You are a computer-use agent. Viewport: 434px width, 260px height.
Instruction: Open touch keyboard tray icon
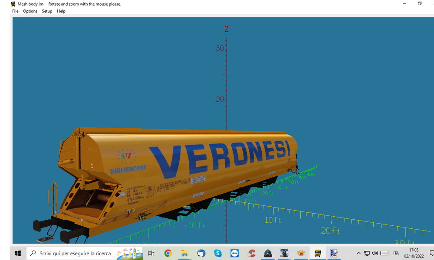pos(384,253)
